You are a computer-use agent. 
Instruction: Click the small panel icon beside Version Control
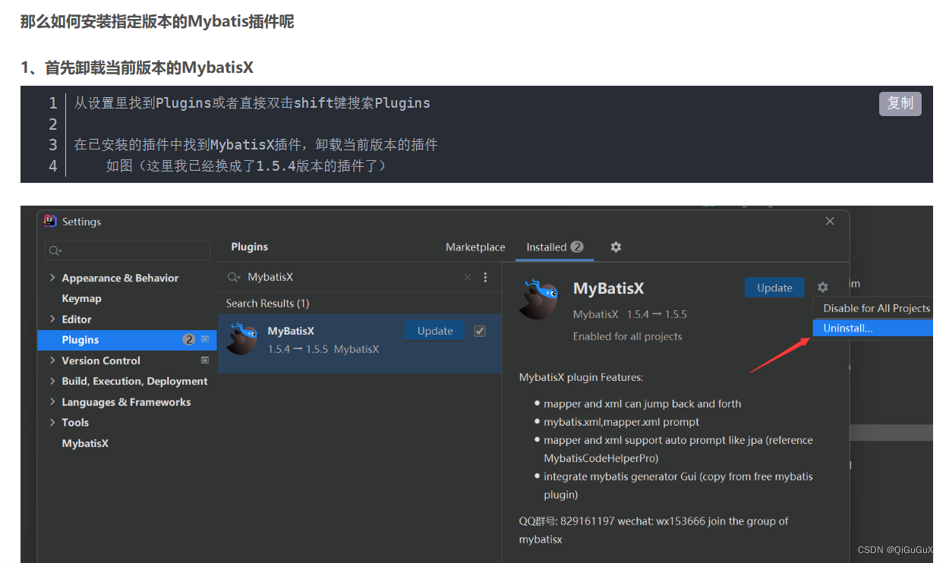pos(204,360)
